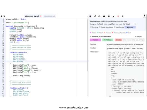Click the 'function EthereumCV(' line
This screenshot has width=147, height=110.
pyautogui.click(x=18, y=53)
